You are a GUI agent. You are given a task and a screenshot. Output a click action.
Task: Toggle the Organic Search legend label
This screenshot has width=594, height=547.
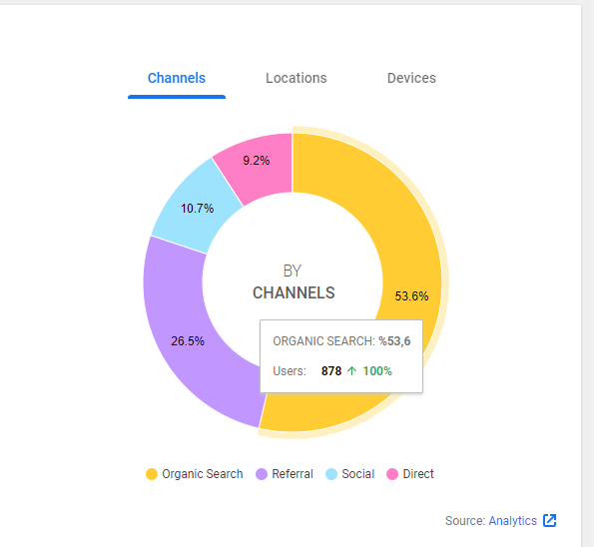click(x=203, y=474)
